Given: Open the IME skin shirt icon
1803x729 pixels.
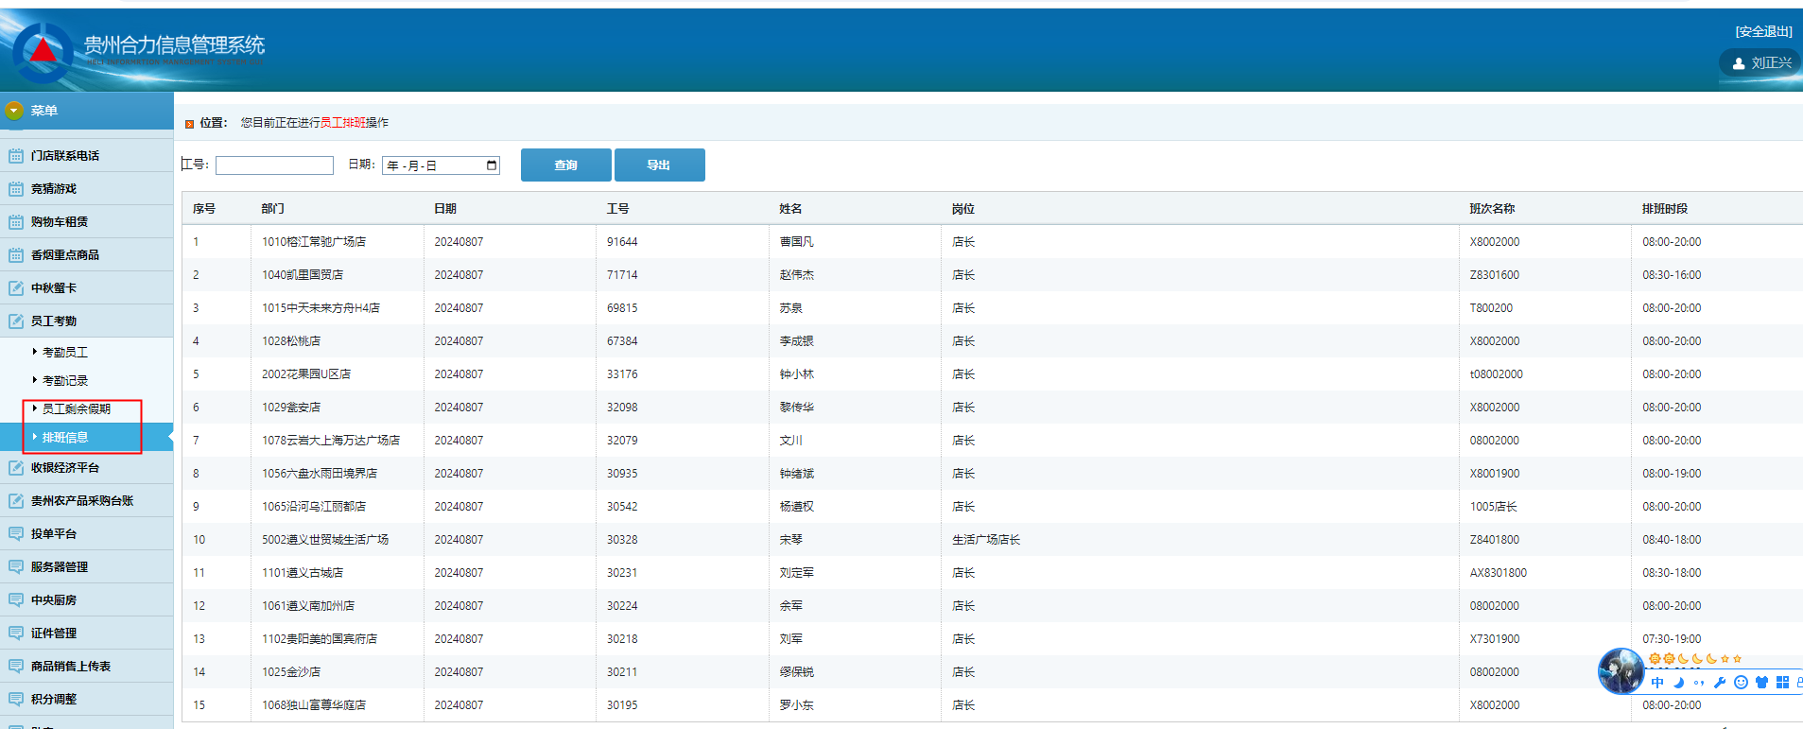Looking at the screenshot, I should click(x=1761, y=683).
